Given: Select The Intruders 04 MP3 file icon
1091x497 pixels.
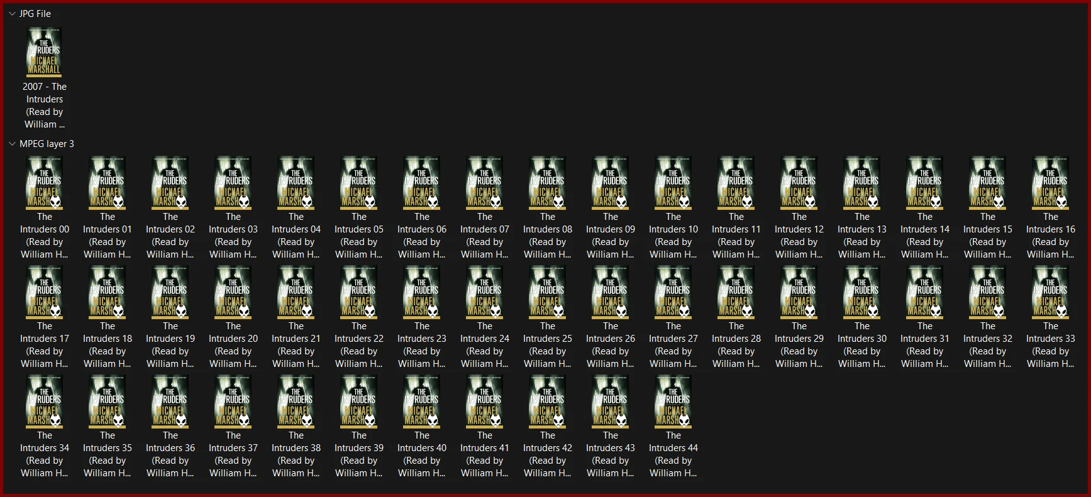Looking at the screenshot, I should (296, 183).
